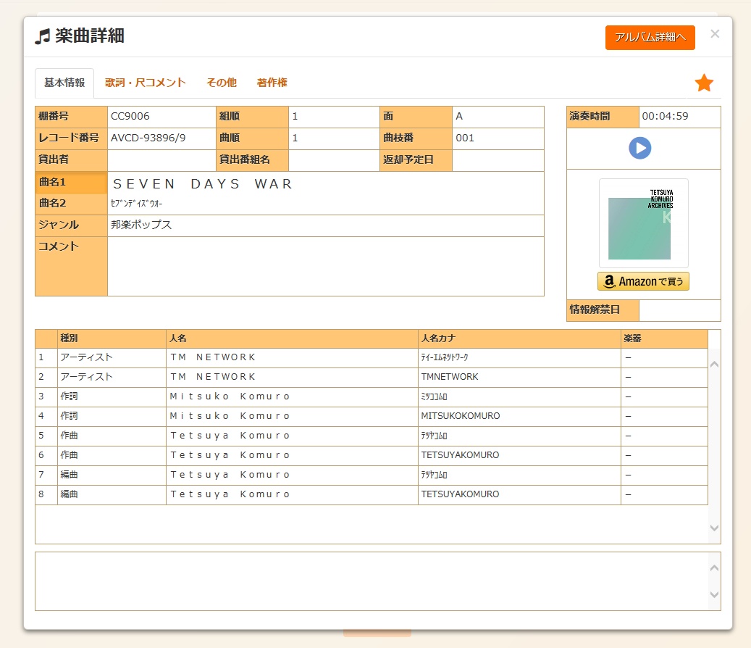The height and width of the screenshot is (648, 751).
Task: Select the song title SEVEN DAYS WAR
Action: click(x=203, y=184)
